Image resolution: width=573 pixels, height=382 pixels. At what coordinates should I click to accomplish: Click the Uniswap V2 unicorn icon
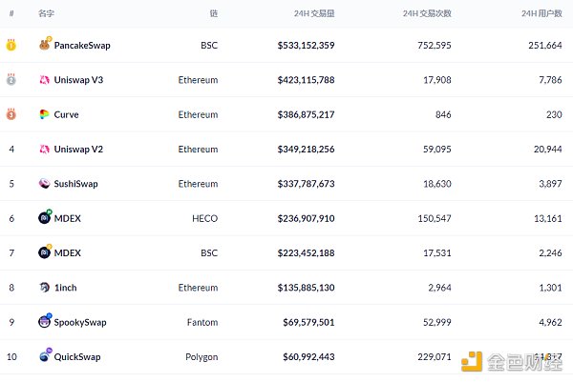[45, 149]
